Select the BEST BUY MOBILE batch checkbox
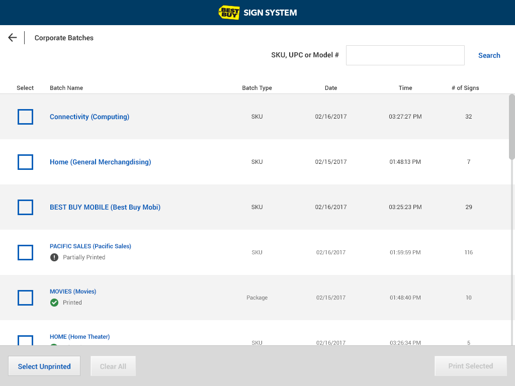This screenshot has width=515, height=386. tap(25, 208)
